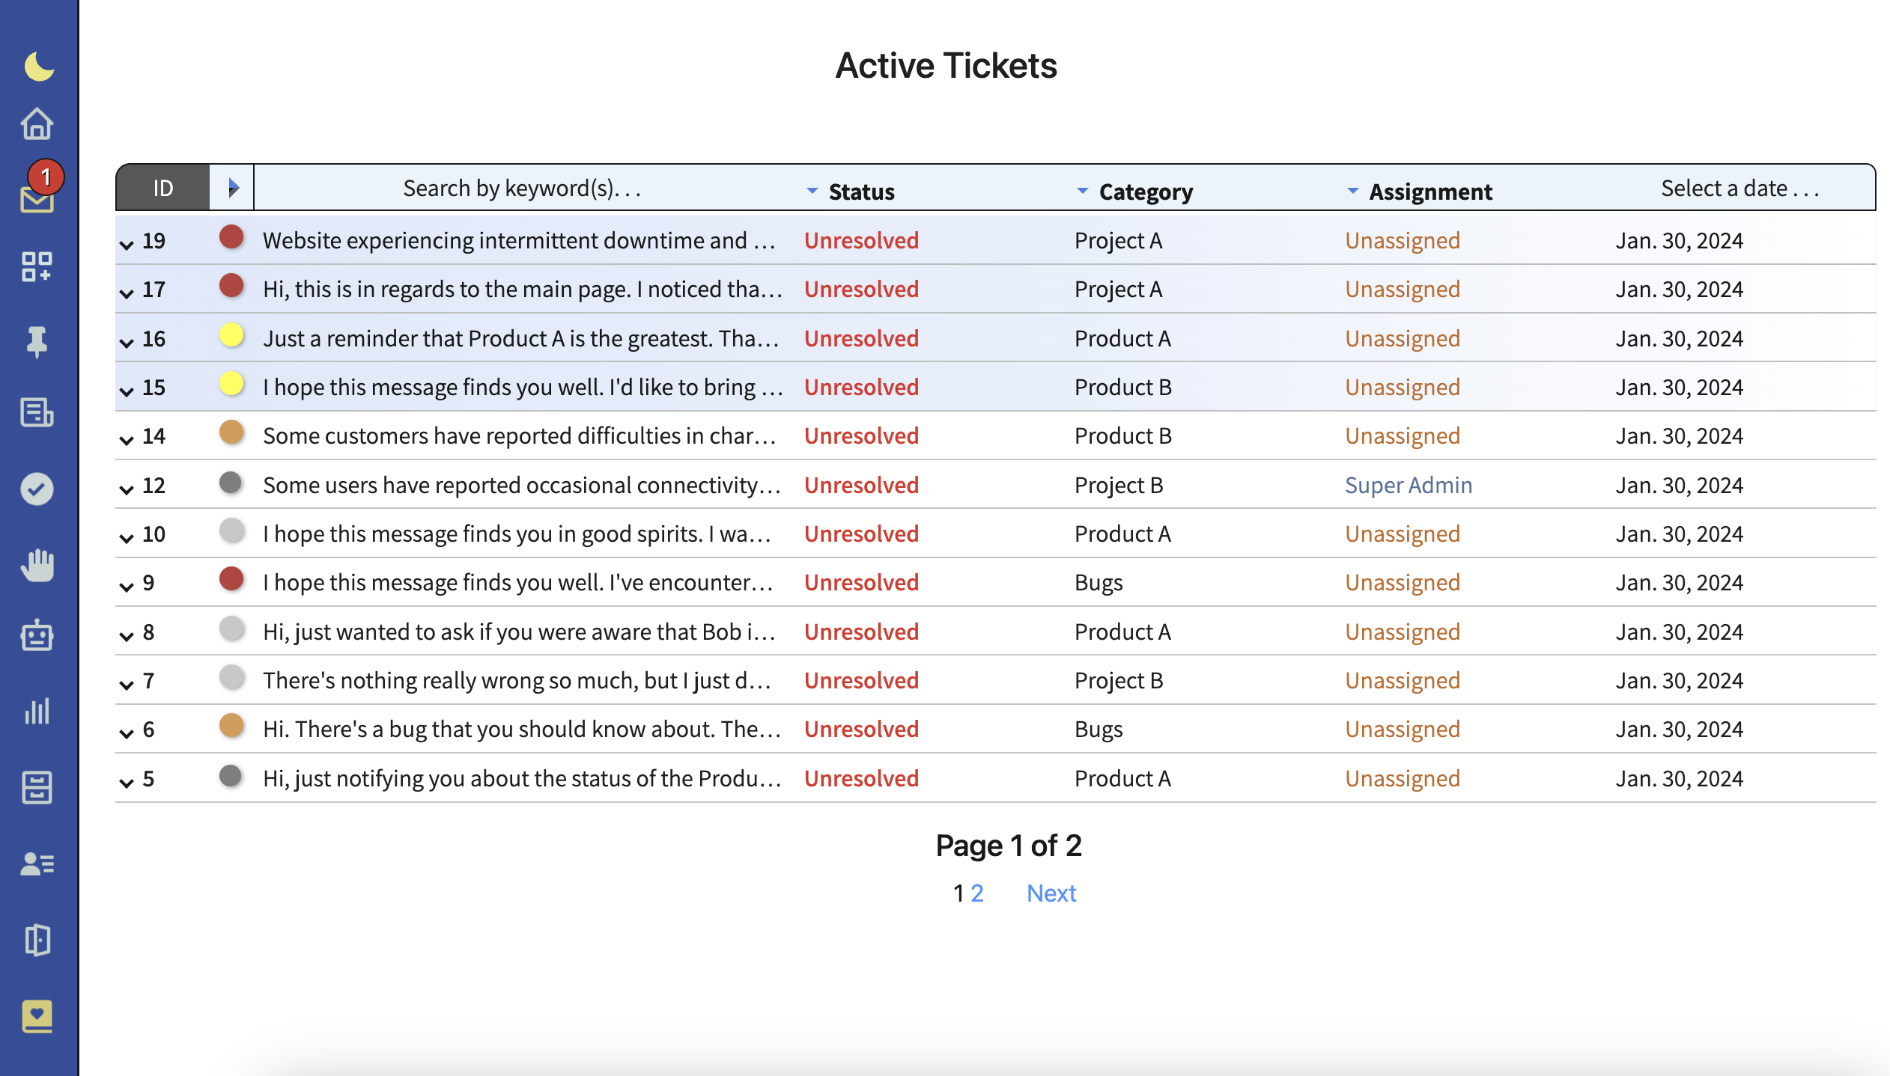Open ticket 'Just a reminder that Product A'

(x=521, y=338)
